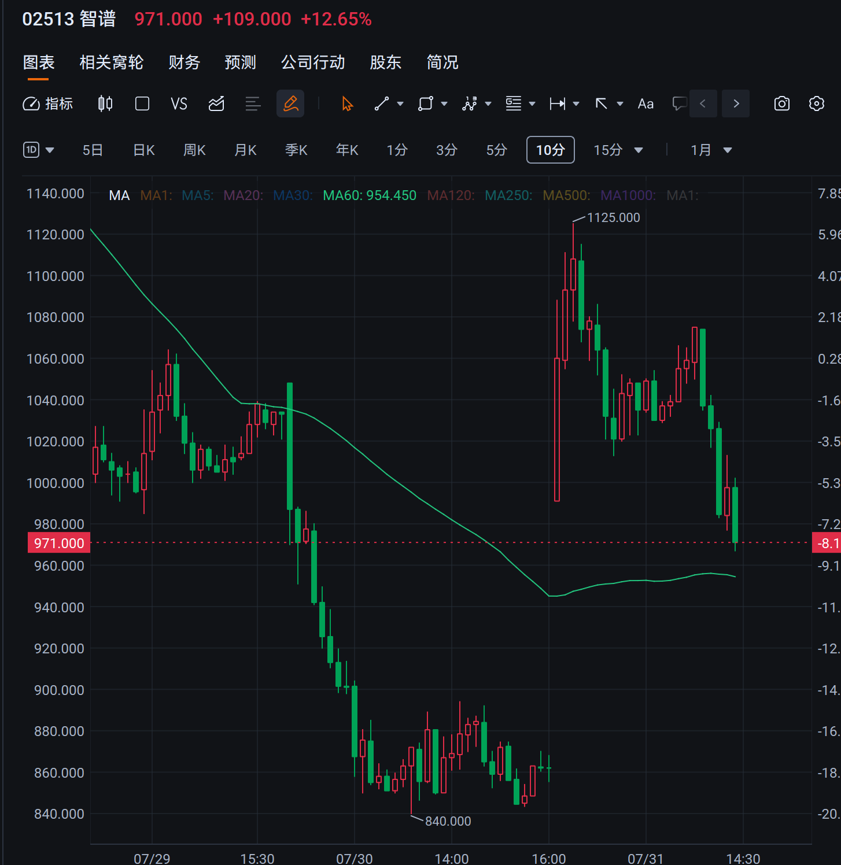Open the 相关窝轮 tab
841x865 pixels.
click(x=112, y=62)
